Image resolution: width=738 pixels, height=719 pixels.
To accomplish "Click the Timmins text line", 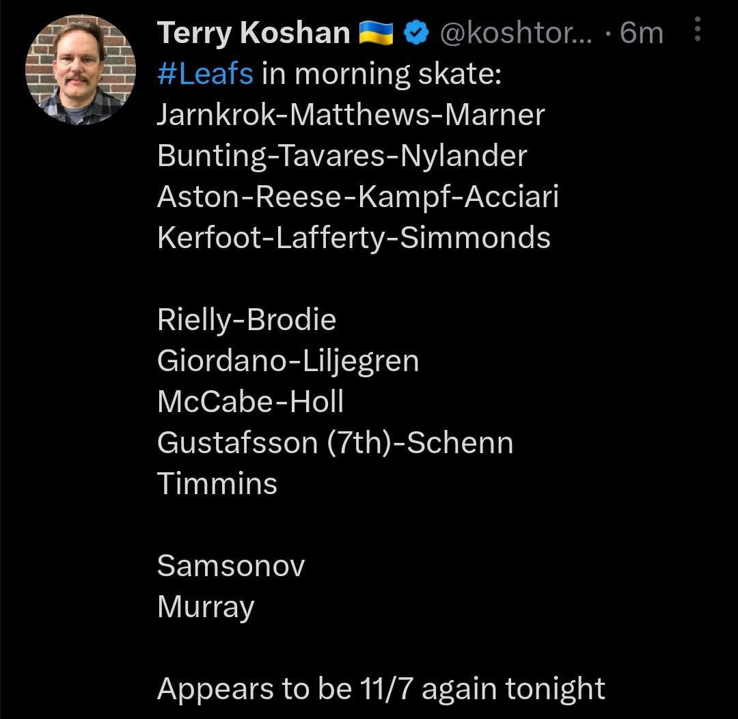I will coord(217,484).
